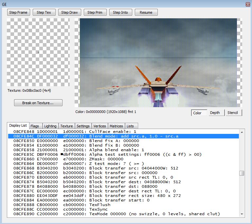
Task: Click the Step Into button
Action: pos(120,12)
